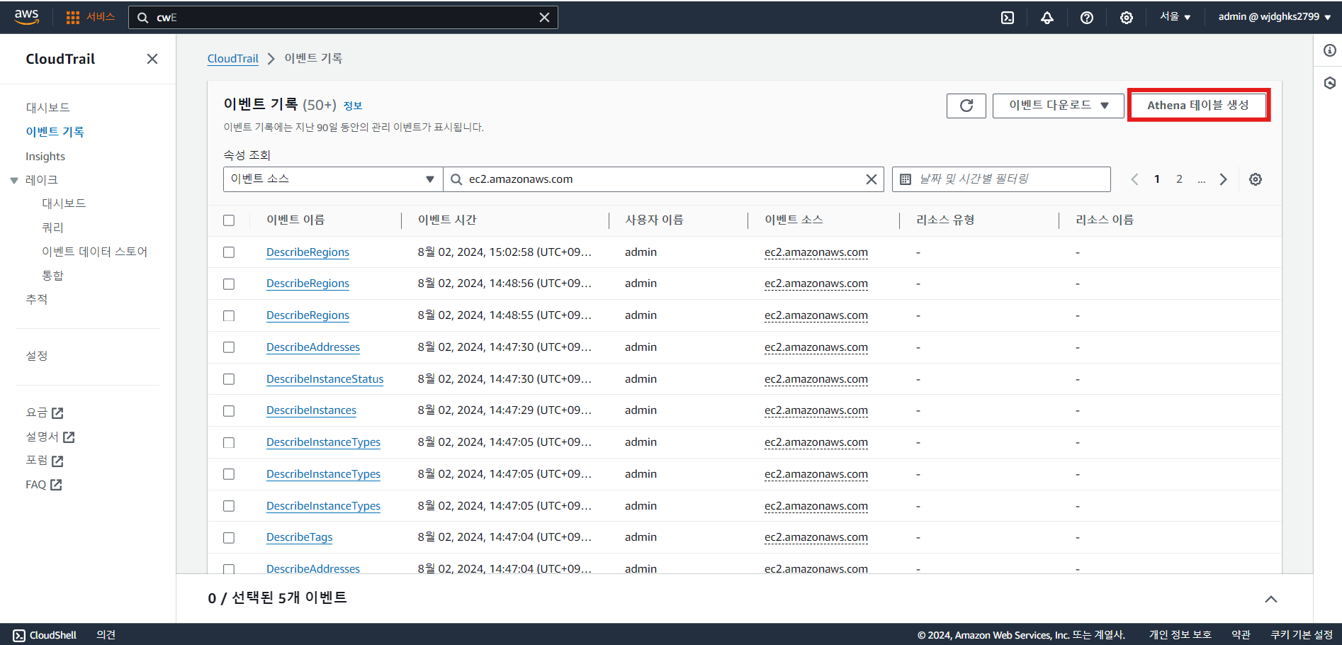Select the DescribeTags event checkbox
Viewport: 1342px width, 645px height.
(229, 538)
